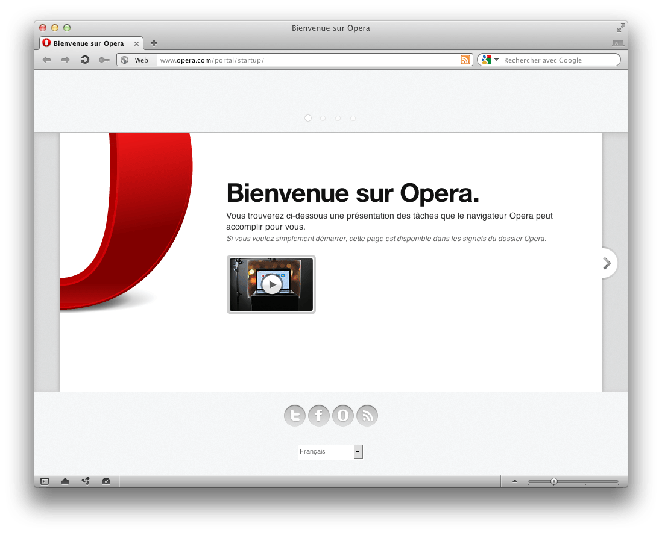Reload the page with the refresh icon
The height and width of the screenshot is (535, 662).
tap(85, 60)
